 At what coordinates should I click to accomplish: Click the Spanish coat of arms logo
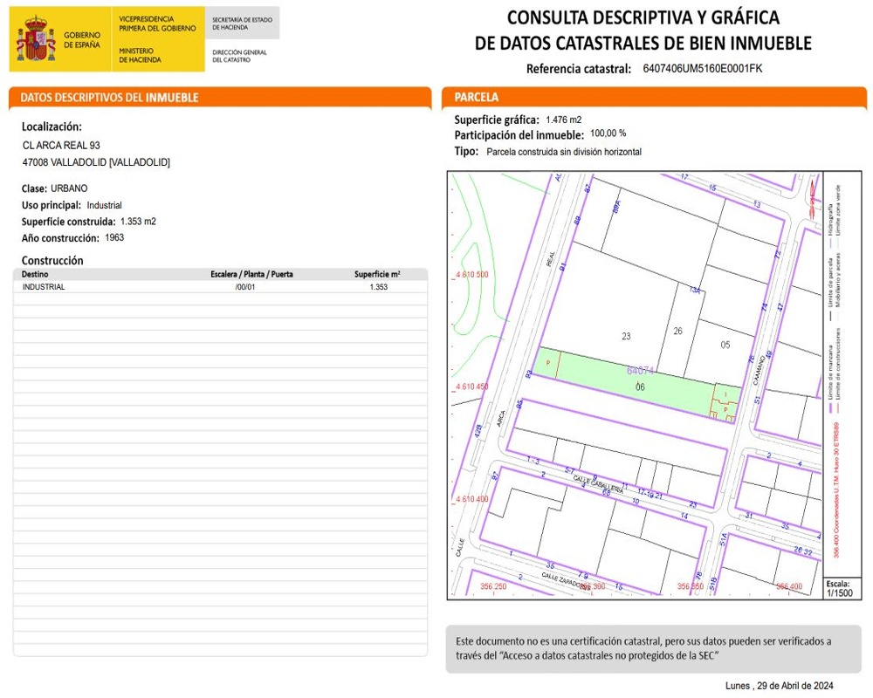pos(36,39)
